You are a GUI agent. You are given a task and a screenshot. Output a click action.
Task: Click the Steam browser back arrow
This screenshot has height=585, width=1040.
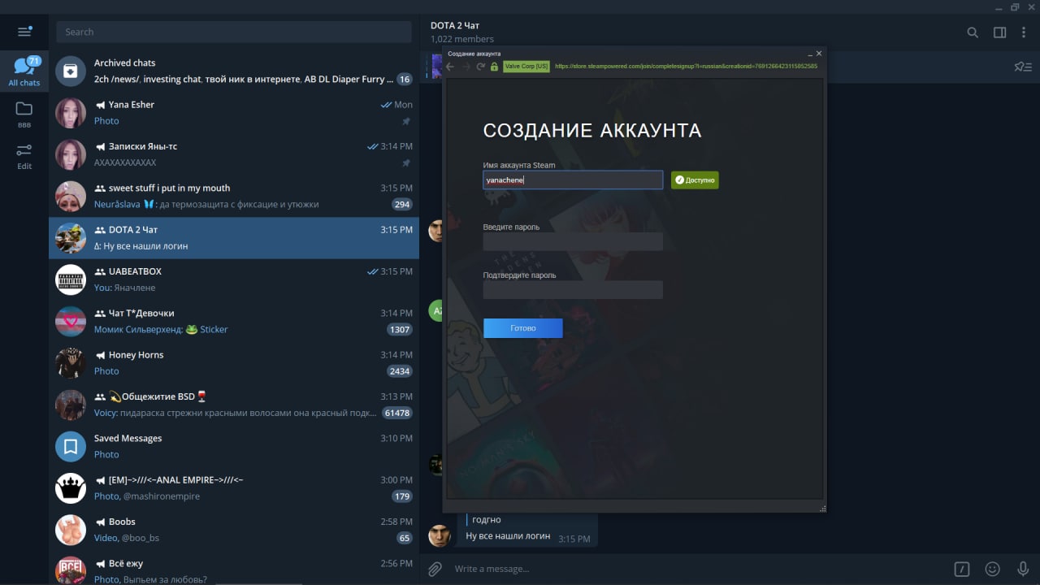pos(451,67)
